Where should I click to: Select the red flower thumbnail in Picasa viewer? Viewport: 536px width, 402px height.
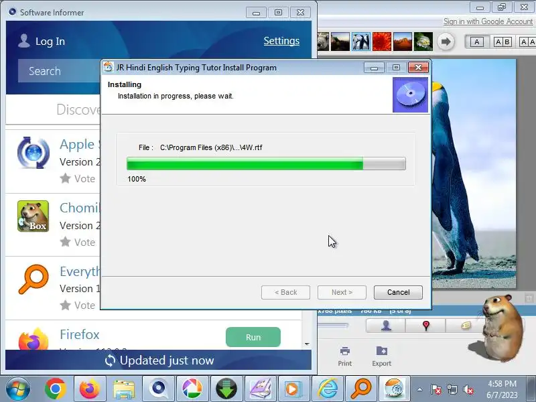382,42
